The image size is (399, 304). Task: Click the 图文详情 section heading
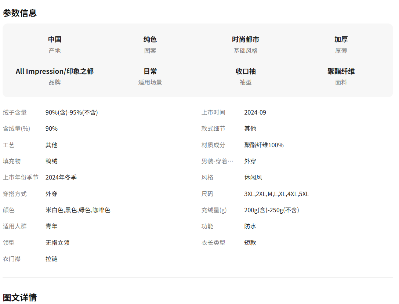pyautogui.click(x=20, y=297)
